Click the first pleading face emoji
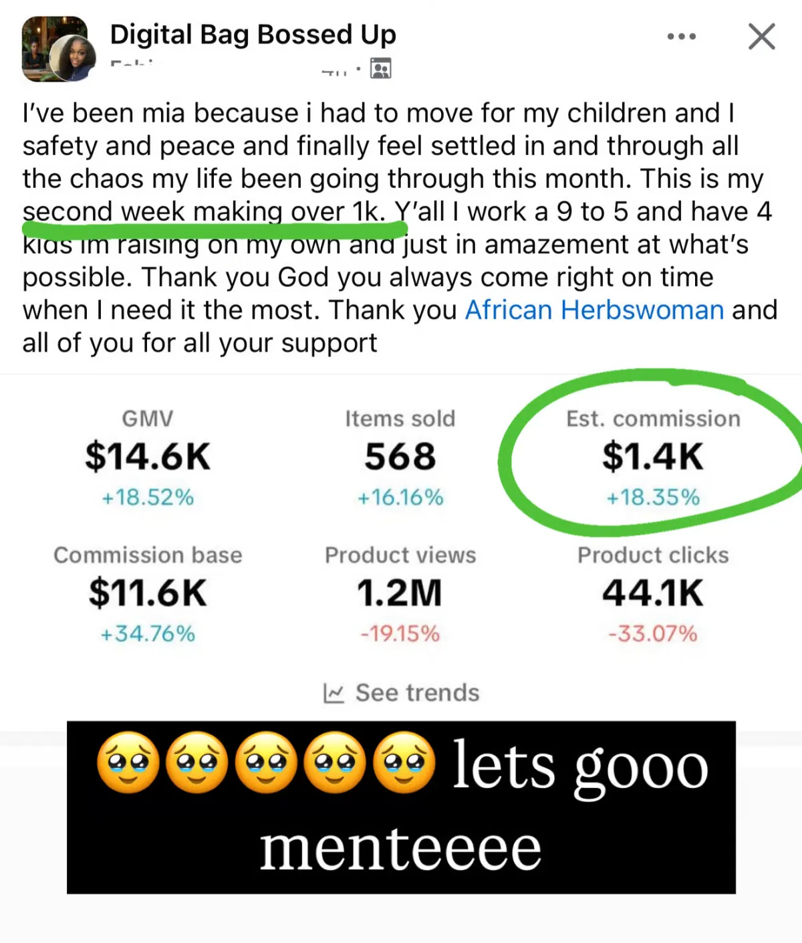The width and height of the screenshot is (802, 943). pyautogui.click(x=128, y=763)
